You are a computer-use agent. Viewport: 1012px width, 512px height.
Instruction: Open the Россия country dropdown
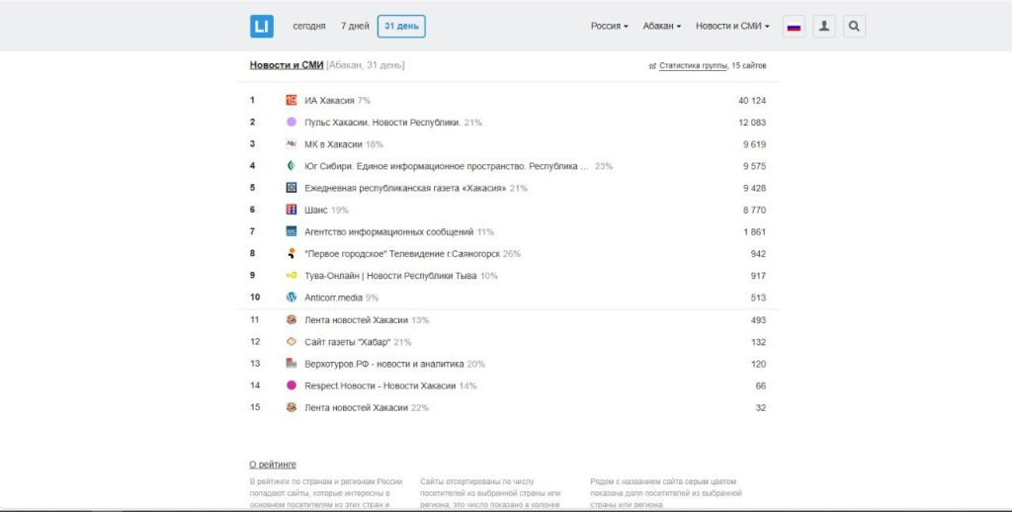(609, 27)
